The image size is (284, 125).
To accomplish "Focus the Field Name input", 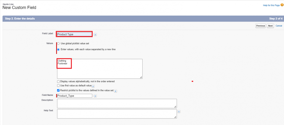I will [75, 96].
